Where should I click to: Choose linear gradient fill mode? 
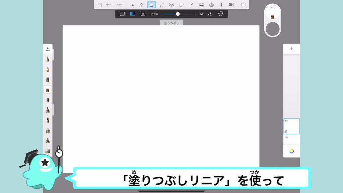pos(132,14)
